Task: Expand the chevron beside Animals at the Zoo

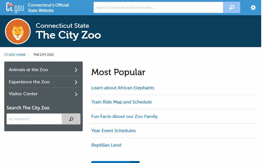Action: (x=76, y=70)
